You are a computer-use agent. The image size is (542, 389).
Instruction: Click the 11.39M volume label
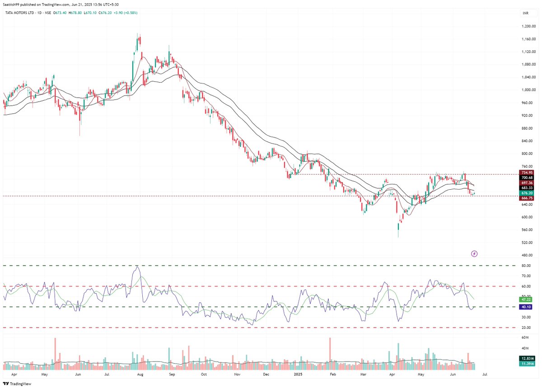527,363
